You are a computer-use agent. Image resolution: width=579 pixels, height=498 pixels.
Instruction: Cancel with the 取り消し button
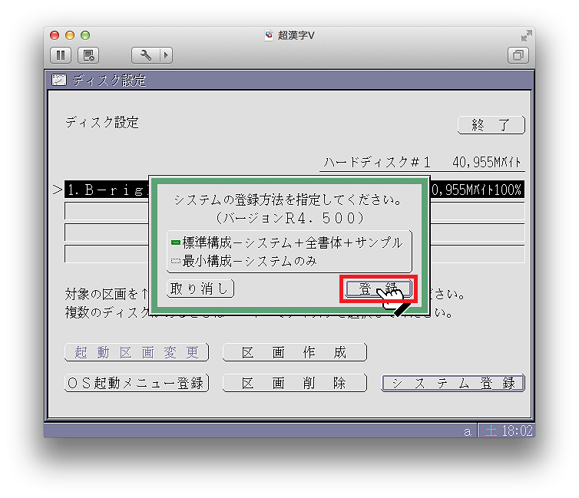click(x=200, y=289)
